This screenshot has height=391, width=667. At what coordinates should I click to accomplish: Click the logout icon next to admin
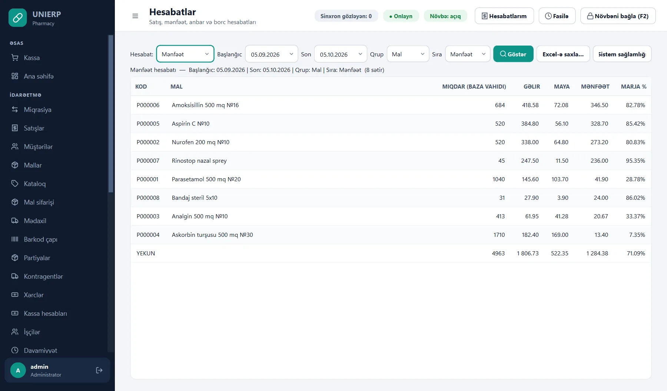coord(99,370)
